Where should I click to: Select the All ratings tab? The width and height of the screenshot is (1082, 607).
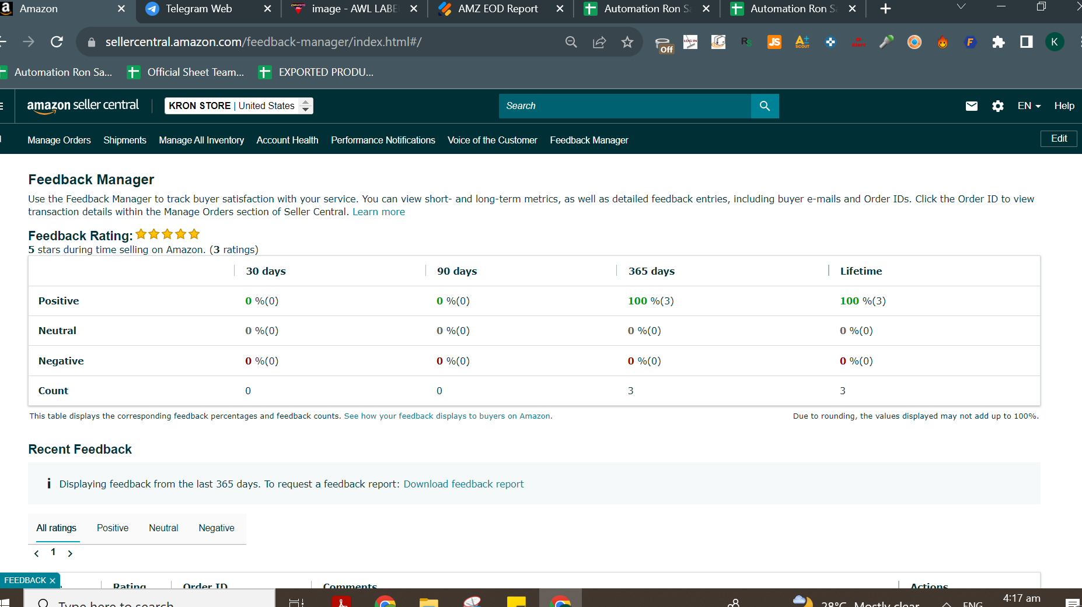click(57, 528)
